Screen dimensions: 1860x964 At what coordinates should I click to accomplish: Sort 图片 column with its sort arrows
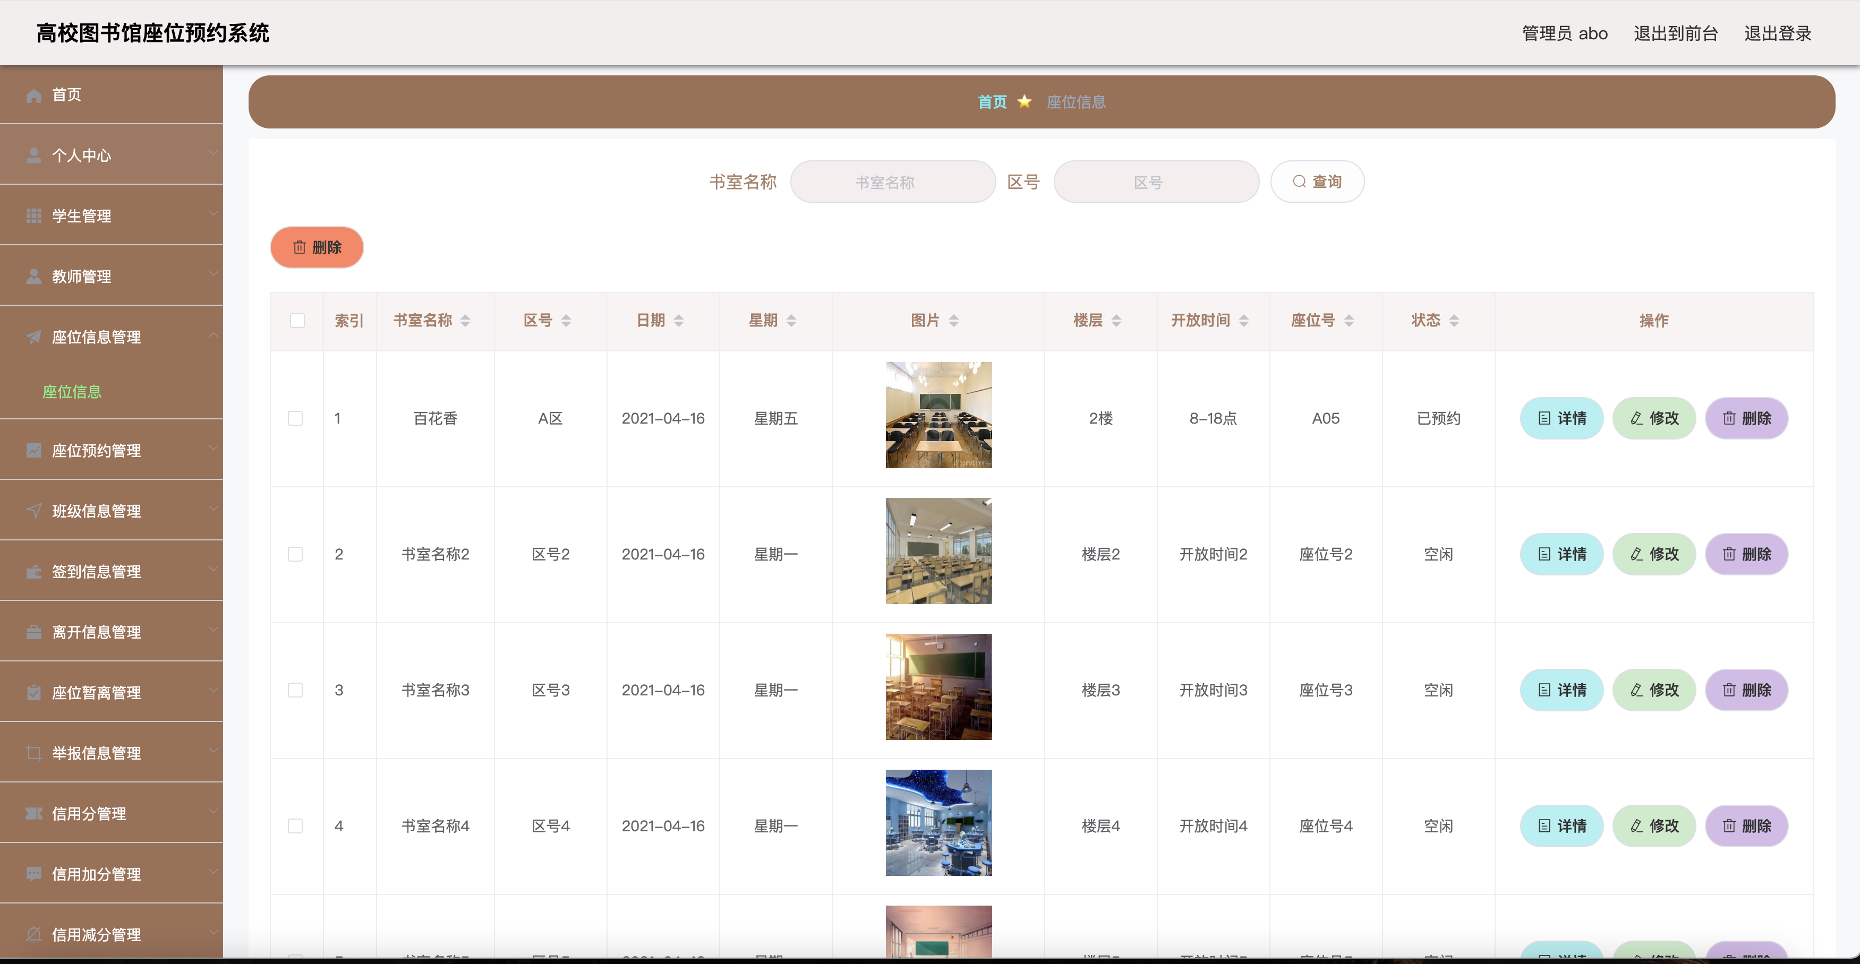click(954, 321)
